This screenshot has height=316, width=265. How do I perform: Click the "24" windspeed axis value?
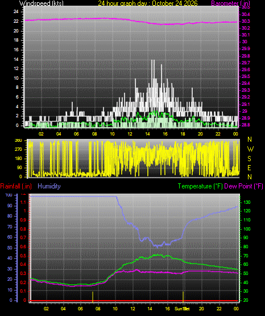16,11
